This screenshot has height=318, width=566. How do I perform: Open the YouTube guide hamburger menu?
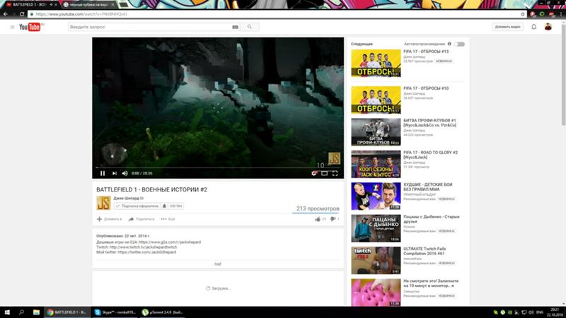(x=12, y=27)
